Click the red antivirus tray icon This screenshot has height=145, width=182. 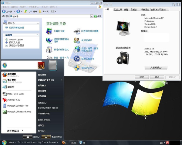(167, 143)
